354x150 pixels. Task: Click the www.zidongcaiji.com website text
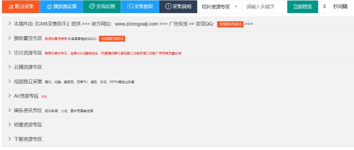pyautogui.click(x=136, y=24)
